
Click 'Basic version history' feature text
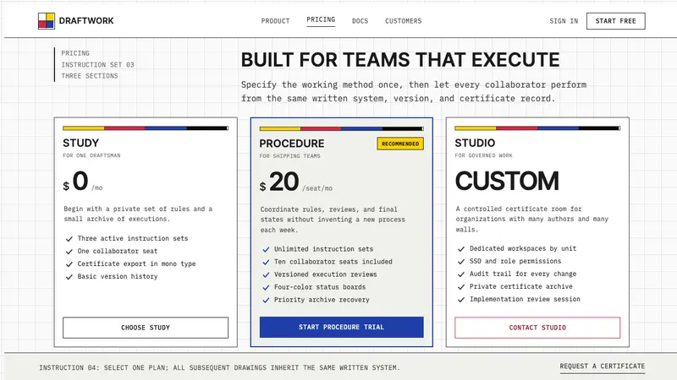(118, 277)
